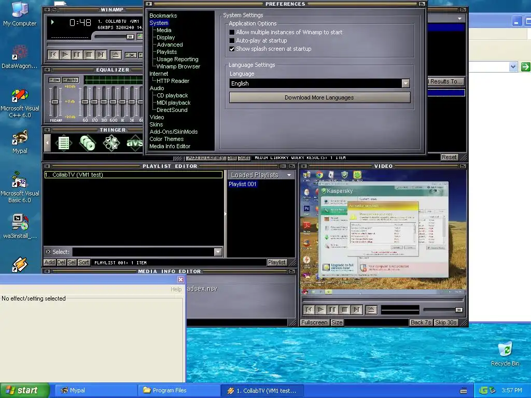The image size is (531, 398).
Task: Uncheck Show splash screen at startup
Action: (232, 49)
